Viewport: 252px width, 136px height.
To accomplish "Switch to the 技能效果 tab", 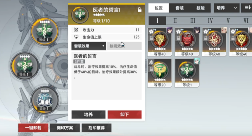I will [x=124, y=46].
